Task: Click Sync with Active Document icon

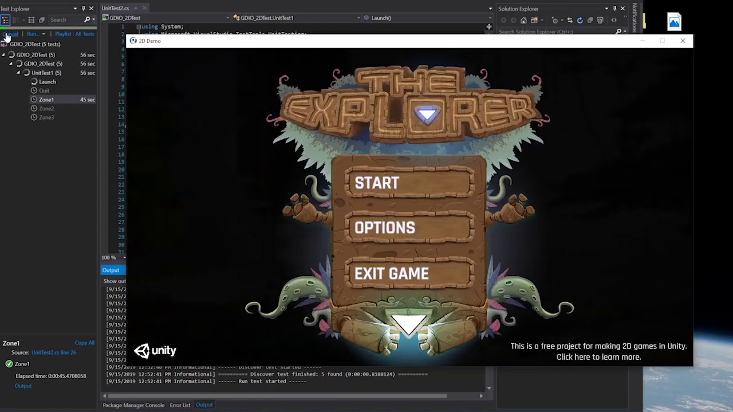Action: click(569, 20)
